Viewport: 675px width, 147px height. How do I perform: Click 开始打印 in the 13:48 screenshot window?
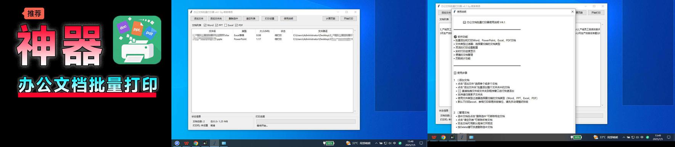349,18
